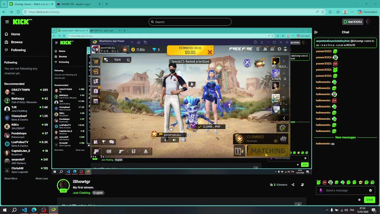This screenshot has height=214, width=380.
Task: Toggle in-game microphone under SHOWTGR.DLL
Action: (165, 140)
